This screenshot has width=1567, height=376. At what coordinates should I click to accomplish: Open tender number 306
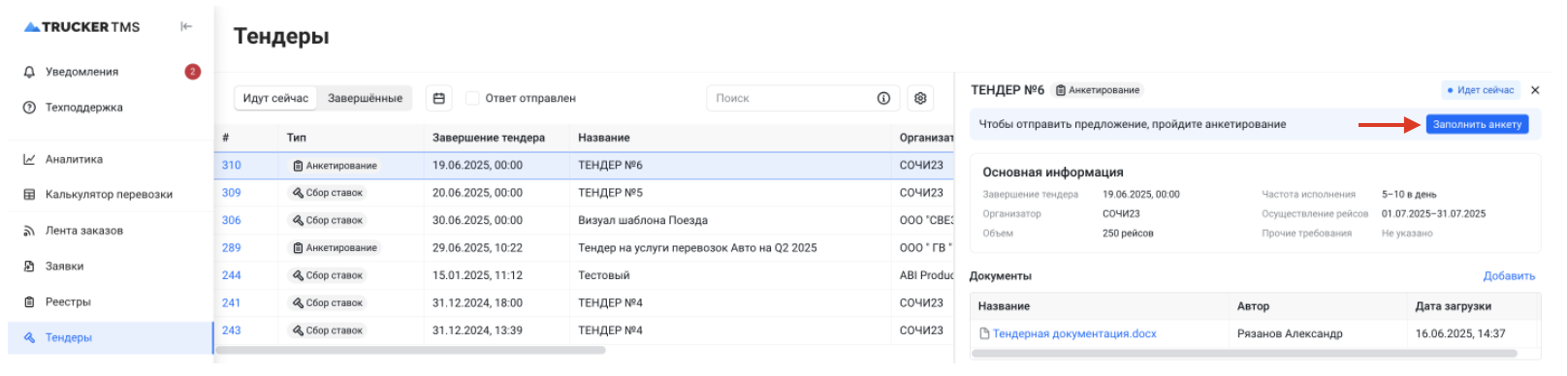[x=231, y=220]
